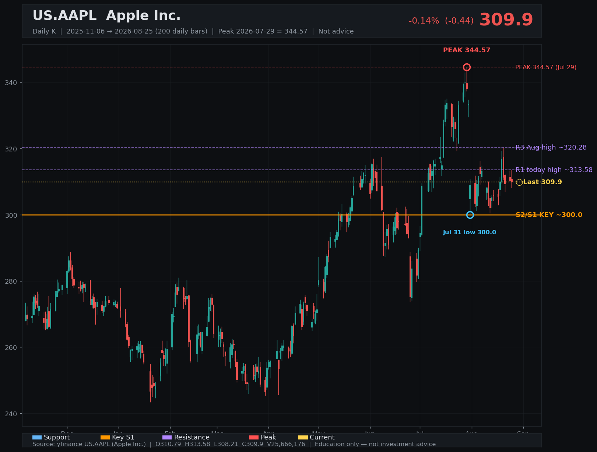Click the 300 y-axis tick label
This screenshot has height=452, width=597.
coord(11,215)
